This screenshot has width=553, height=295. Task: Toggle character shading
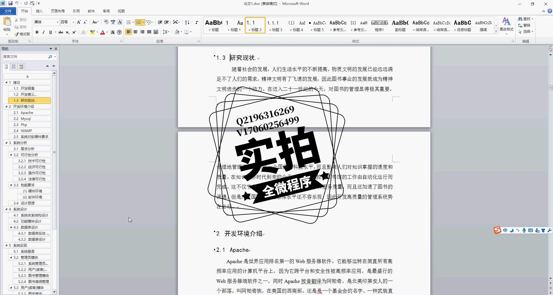point(113,32)
